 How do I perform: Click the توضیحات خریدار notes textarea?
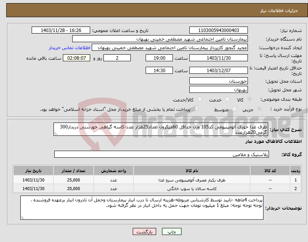[142, 208]
